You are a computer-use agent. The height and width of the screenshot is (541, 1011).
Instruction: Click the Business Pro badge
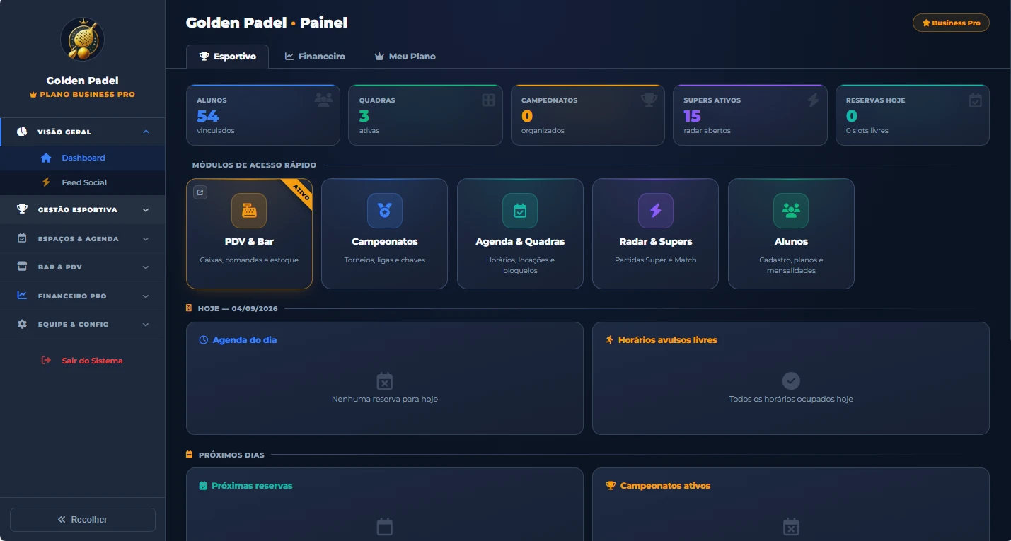point(951,23)
